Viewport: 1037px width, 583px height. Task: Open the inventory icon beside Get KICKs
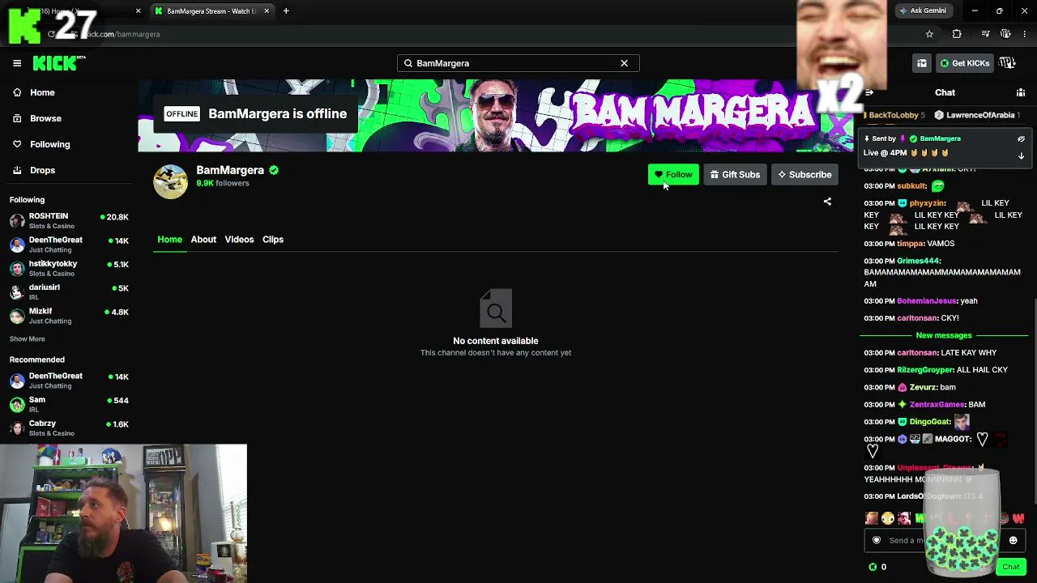[922, 63]
